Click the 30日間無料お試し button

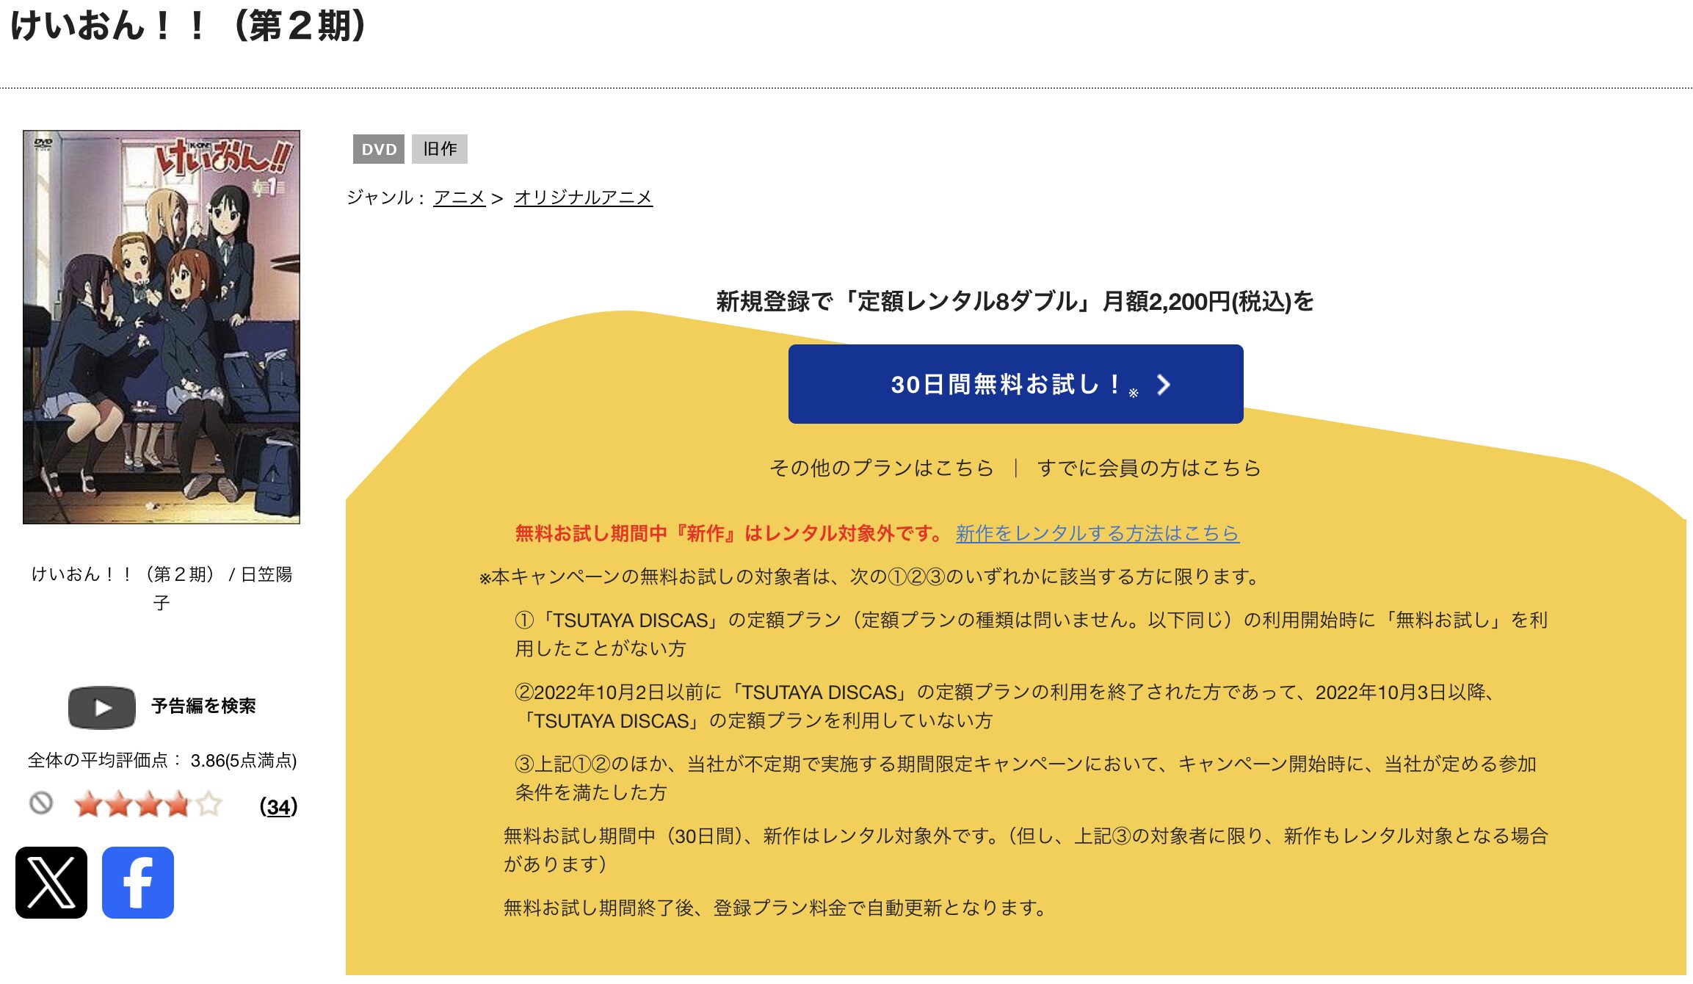(x=1013, y=385)
